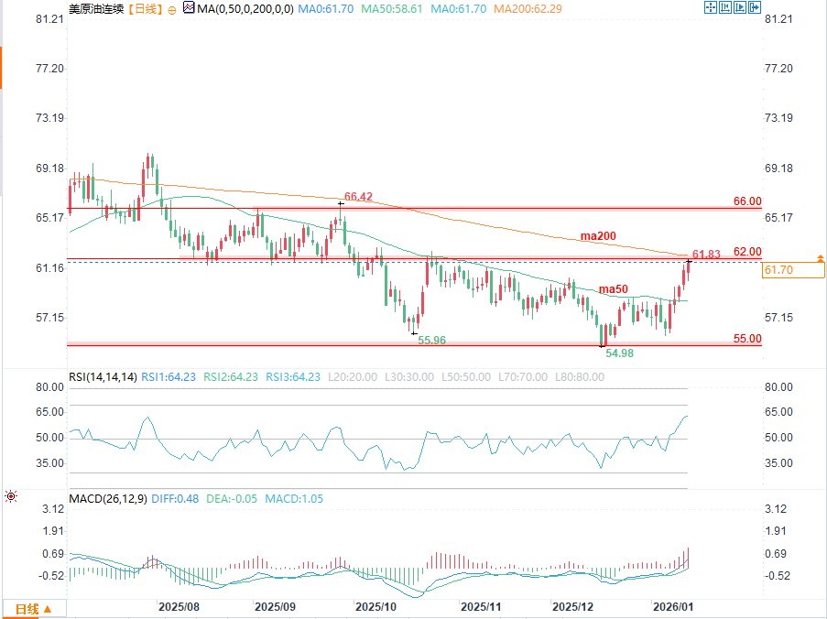Select the RSI2:64.23 value

tap(231, 377)
